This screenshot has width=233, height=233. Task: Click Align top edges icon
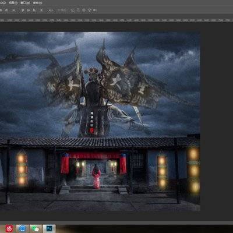(x=23, y=10)
